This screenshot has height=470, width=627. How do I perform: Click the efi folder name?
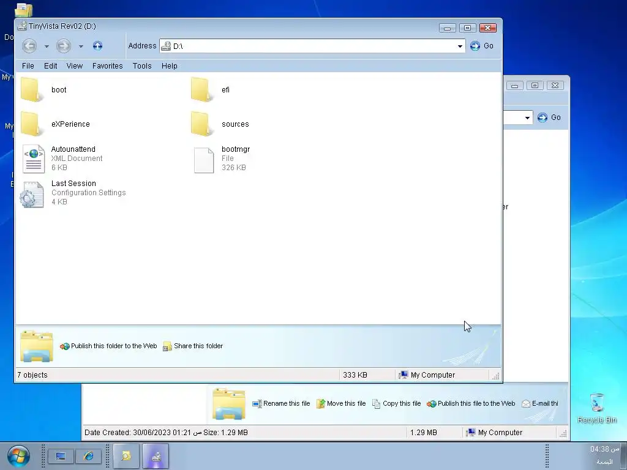[x=225, y=90]
